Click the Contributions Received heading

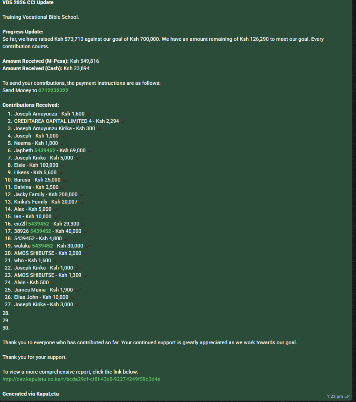(x=31, y=105)
